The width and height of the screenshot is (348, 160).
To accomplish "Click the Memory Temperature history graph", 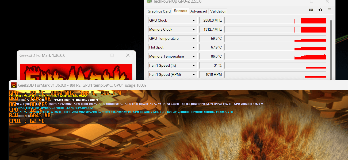I will pos(275,57).
